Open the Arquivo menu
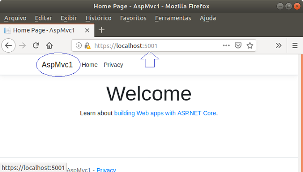The image size is (303, 172). coord(15,18)
